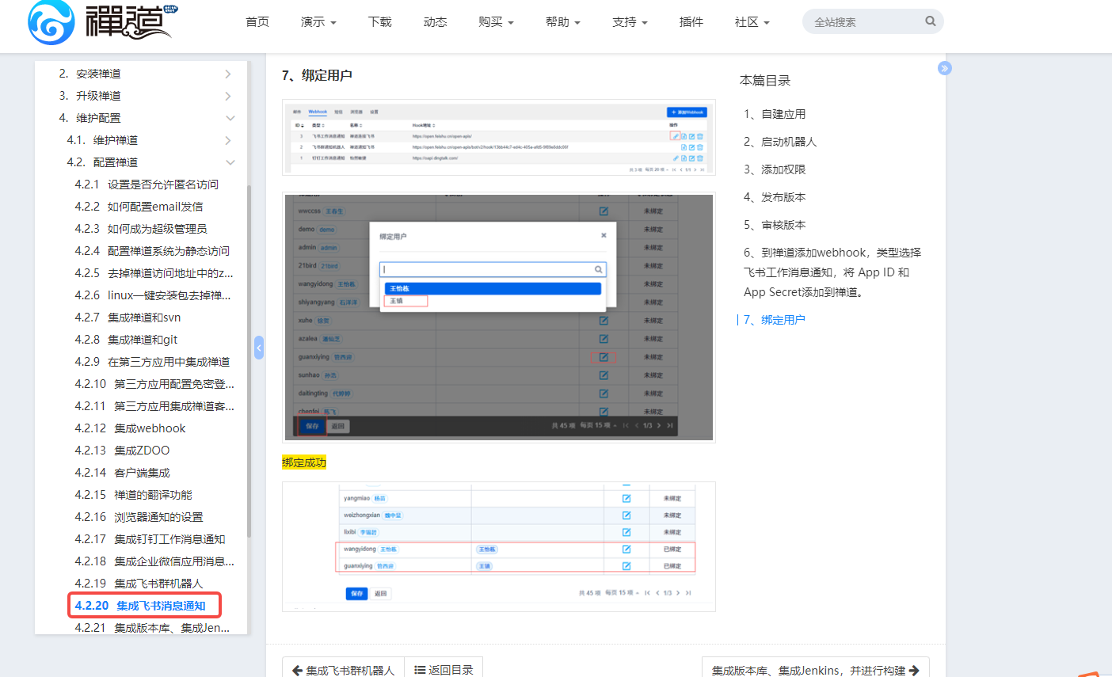This screenshot has height=677, width=1112.
Task: Expand the 升级禅道 chapter
Action: [x=228, y=96]
